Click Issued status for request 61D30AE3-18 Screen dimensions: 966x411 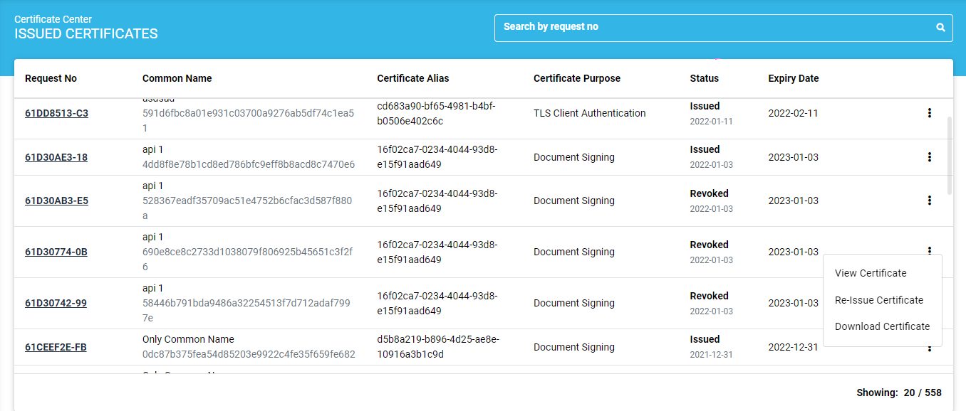click(x=705, y=149)
